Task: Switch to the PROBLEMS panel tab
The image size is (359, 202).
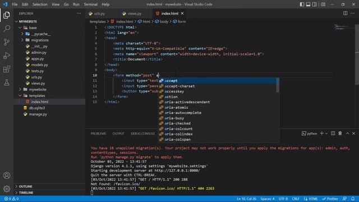Action: coord(98,134)
